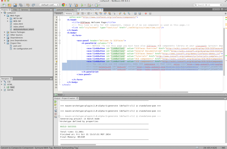This screenshot has height=149, width=227.
Task: Collapse the Web Pages folder
Action: click(x=5, y=16)
